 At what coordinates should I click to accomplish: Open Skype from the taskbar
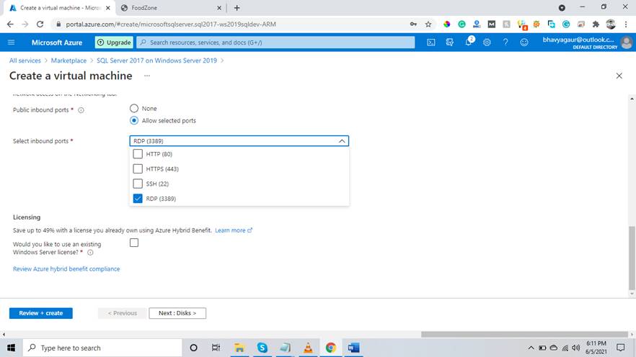[x=262, y=348]
